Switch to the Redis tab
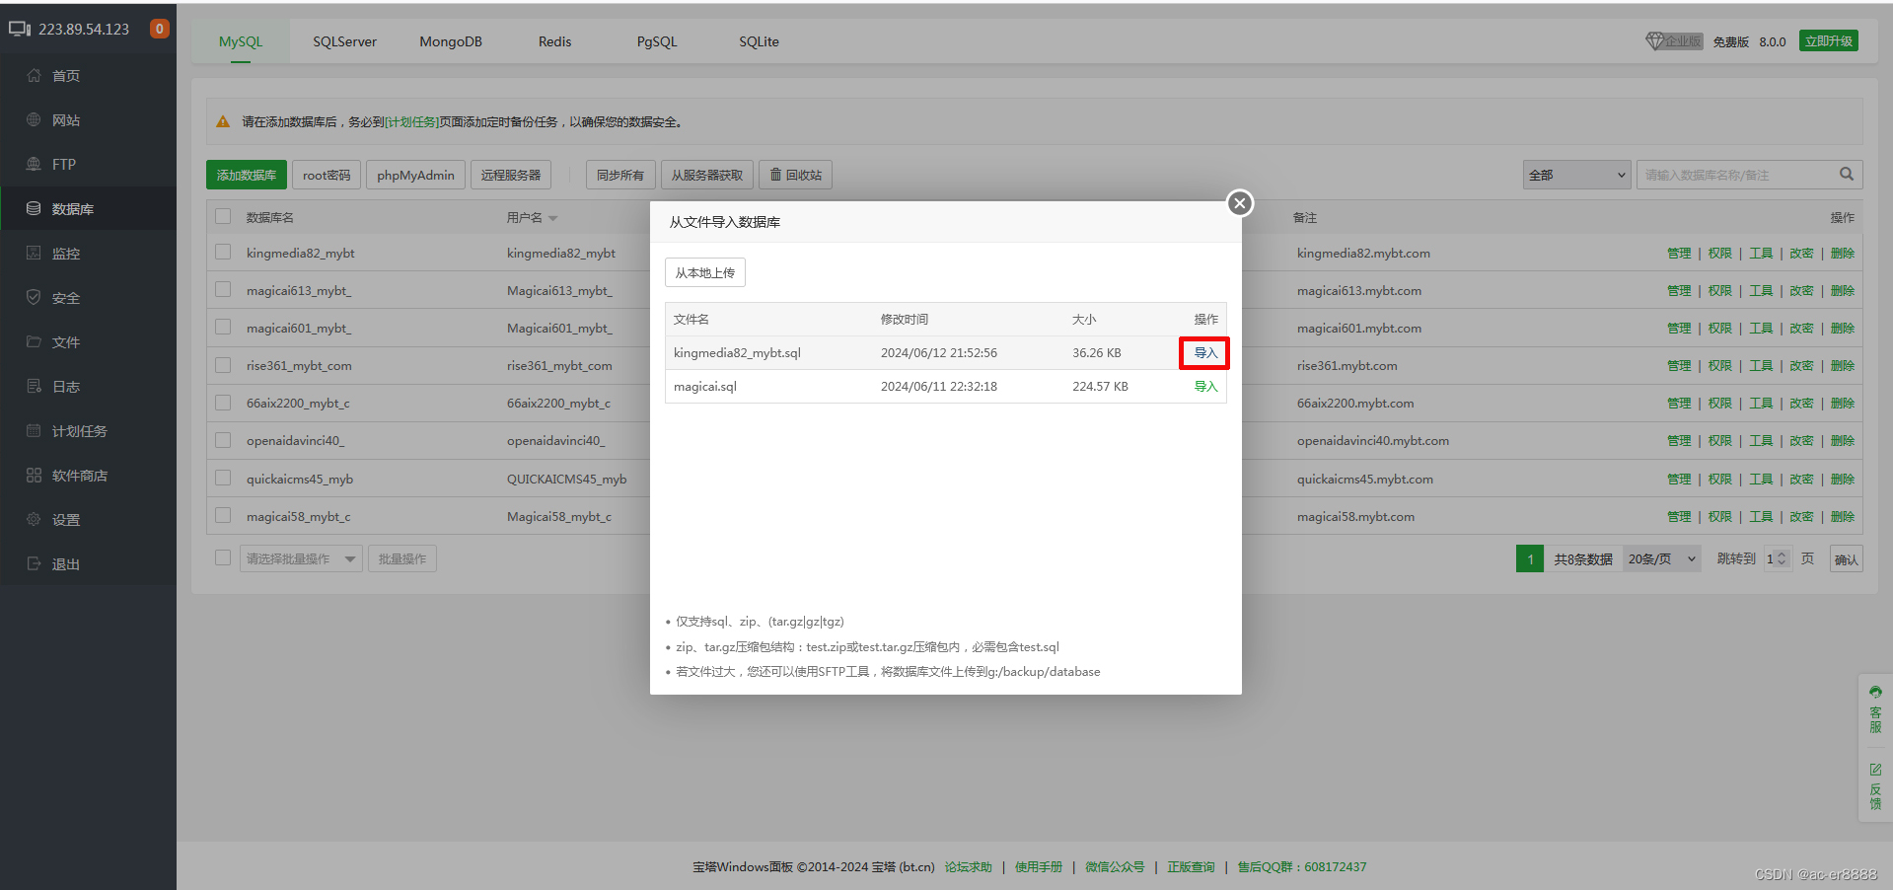This screenshot has height=890, width=1893. 554,41
